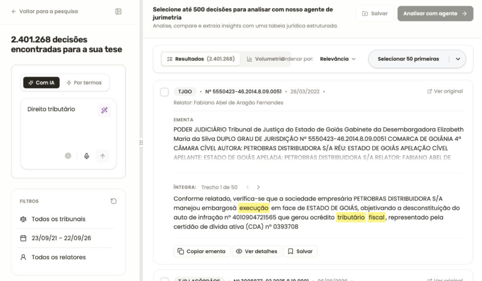Click the date 28/03/2022
Image resolution: width=482 pixels, height=281 pixels.
pos(305,91)
